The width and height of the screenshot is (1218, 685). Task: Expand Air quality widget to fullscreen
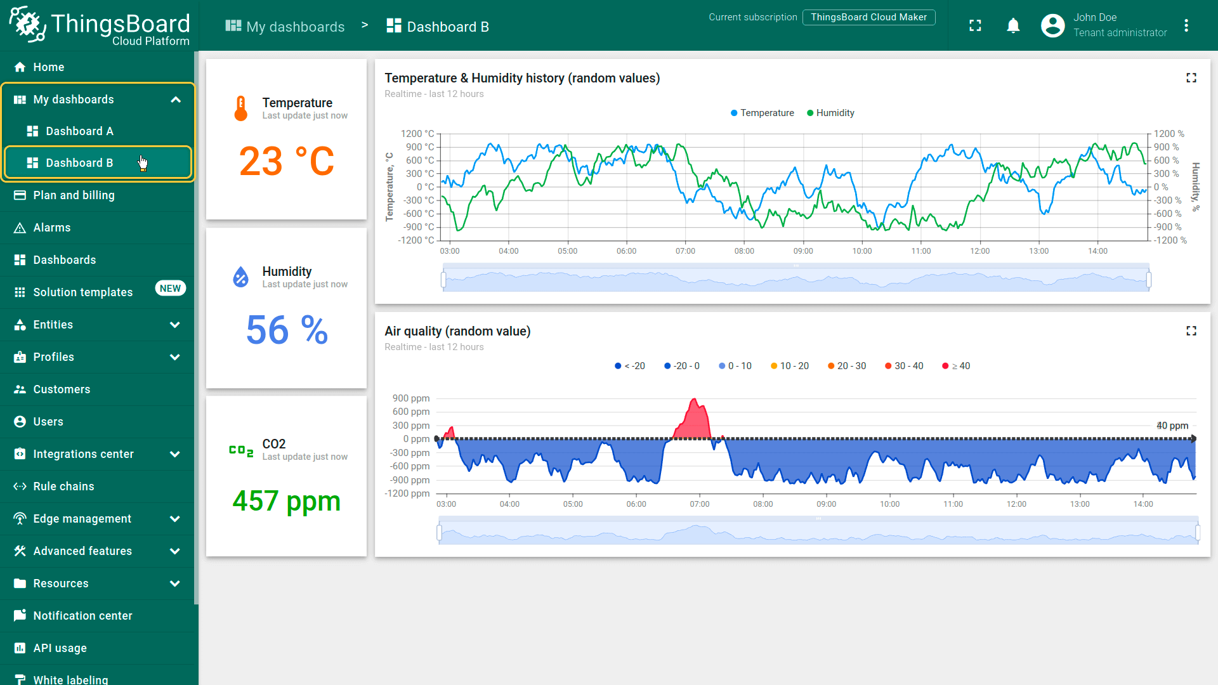coord(1191,330)
